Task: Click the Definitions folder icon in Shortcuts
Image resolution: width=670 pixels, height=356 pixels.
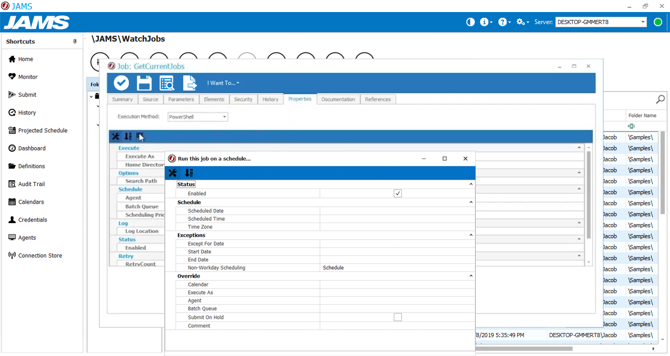Action: (x=13, y=166)
